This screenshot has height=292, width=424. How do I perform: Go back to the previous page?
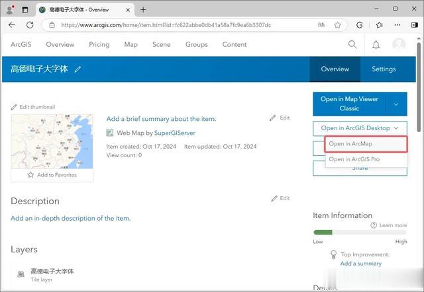tap(12, 25)
